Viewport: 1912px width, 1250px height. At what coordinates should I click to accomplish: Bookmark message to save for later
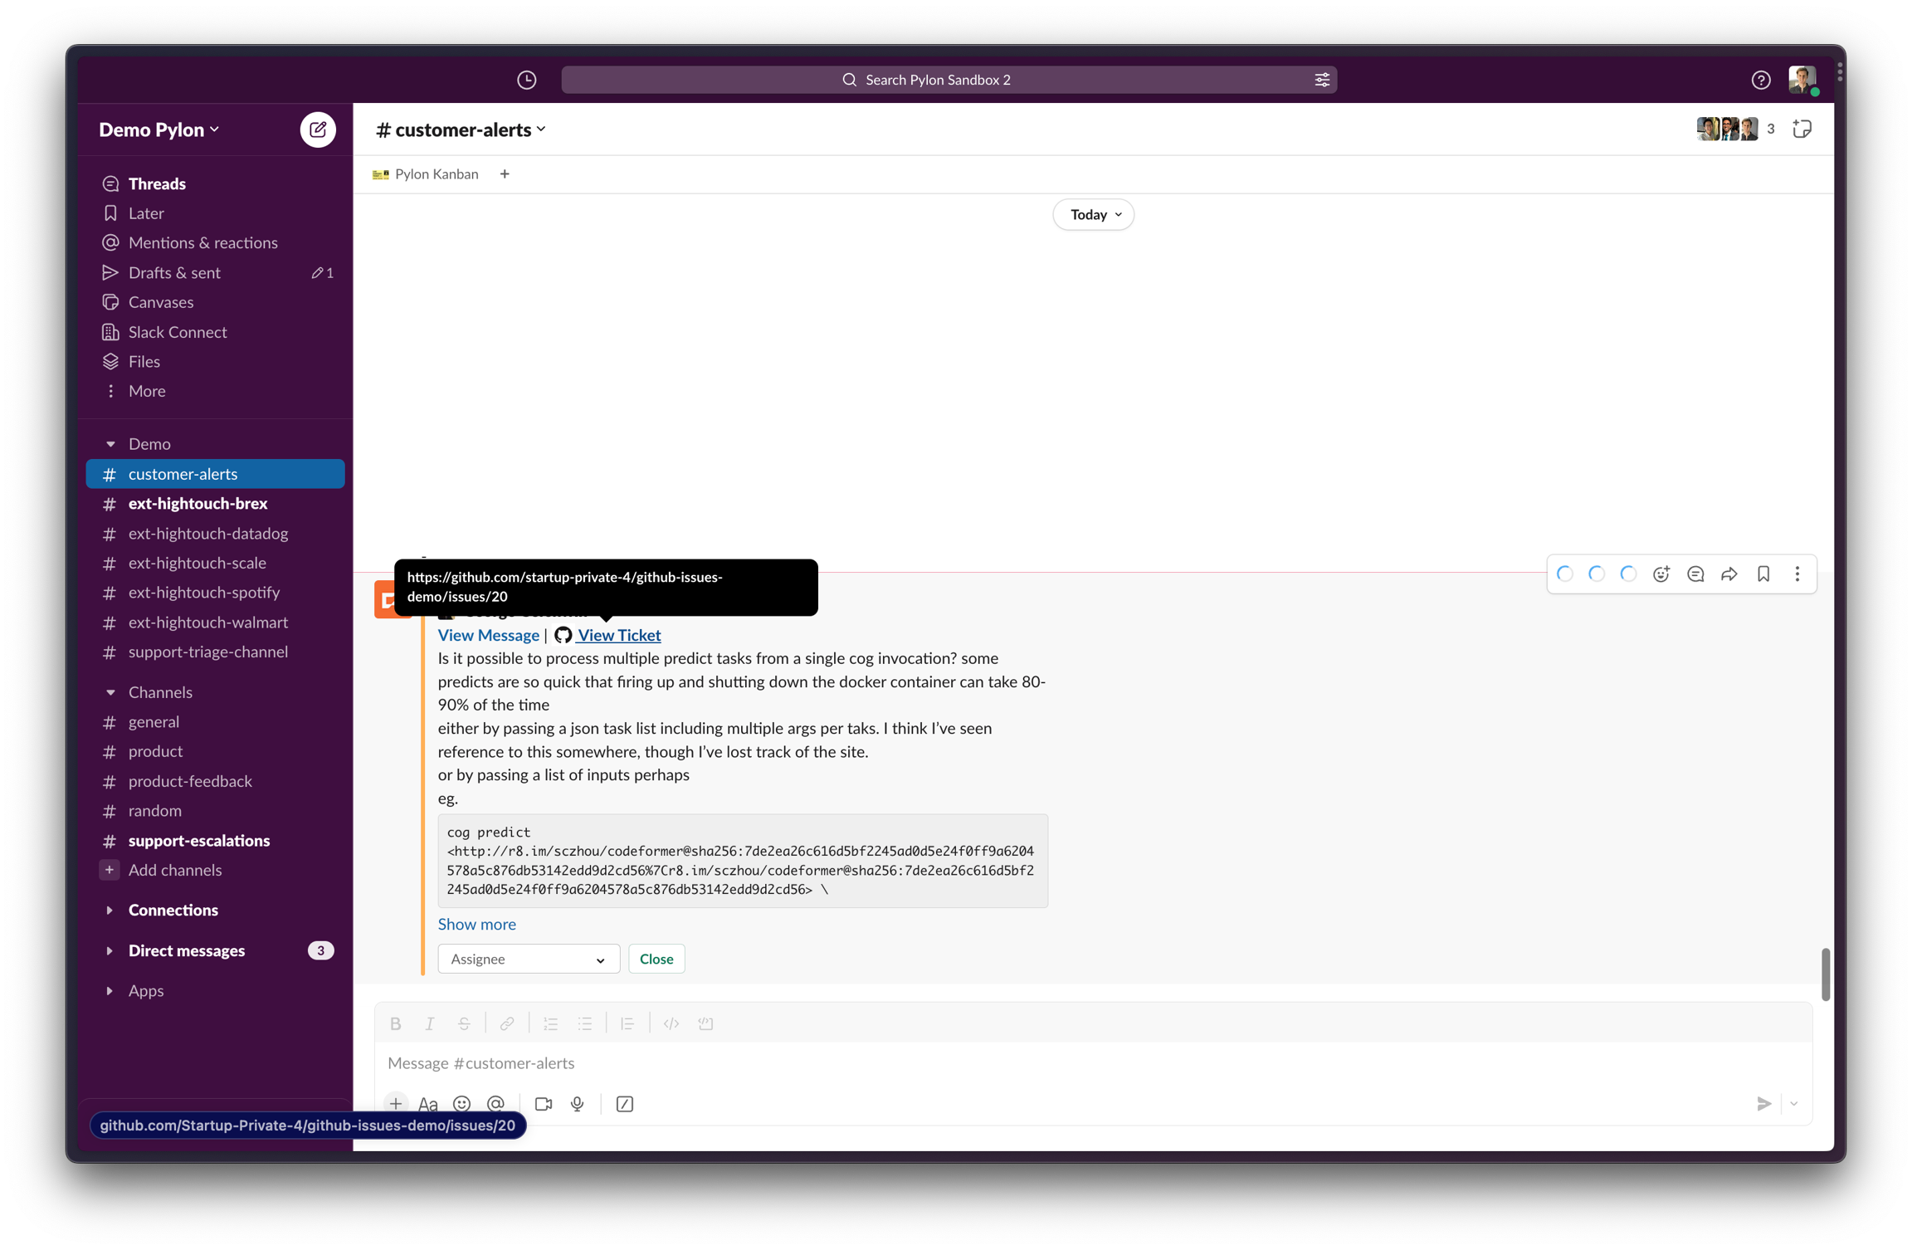1763,574
